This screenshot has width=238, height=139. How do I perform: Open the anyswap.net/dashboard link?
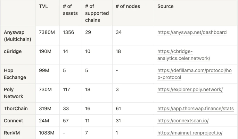click(192, 32)
